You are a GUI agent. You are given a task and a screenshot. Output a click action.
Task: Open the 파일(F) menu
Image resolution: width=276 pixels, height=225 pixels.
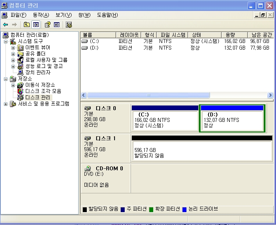click(x=18, y=15)
